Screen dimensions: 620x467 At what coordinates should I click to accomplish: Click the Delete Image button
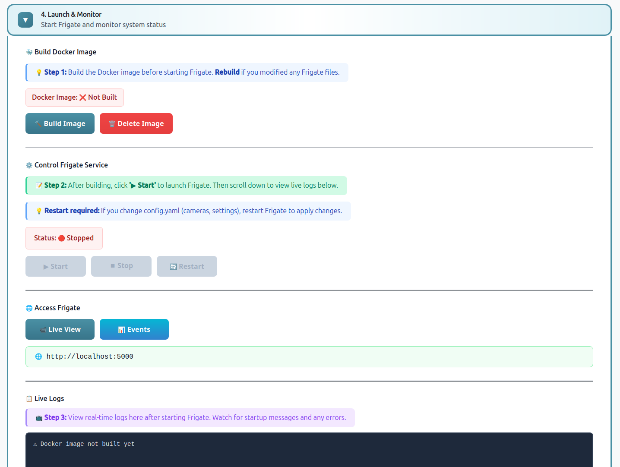(x=136, y=123)
